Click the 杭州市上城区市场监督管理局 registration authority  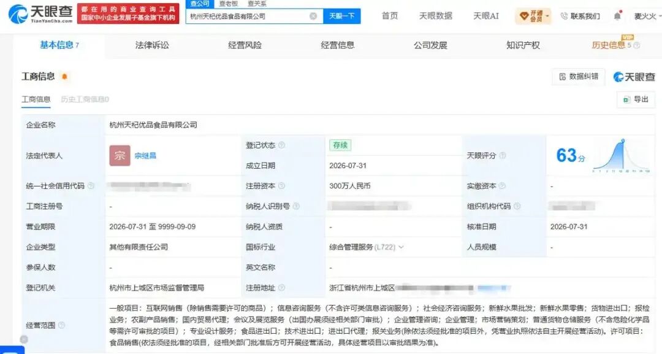click(x=157, y=288)
